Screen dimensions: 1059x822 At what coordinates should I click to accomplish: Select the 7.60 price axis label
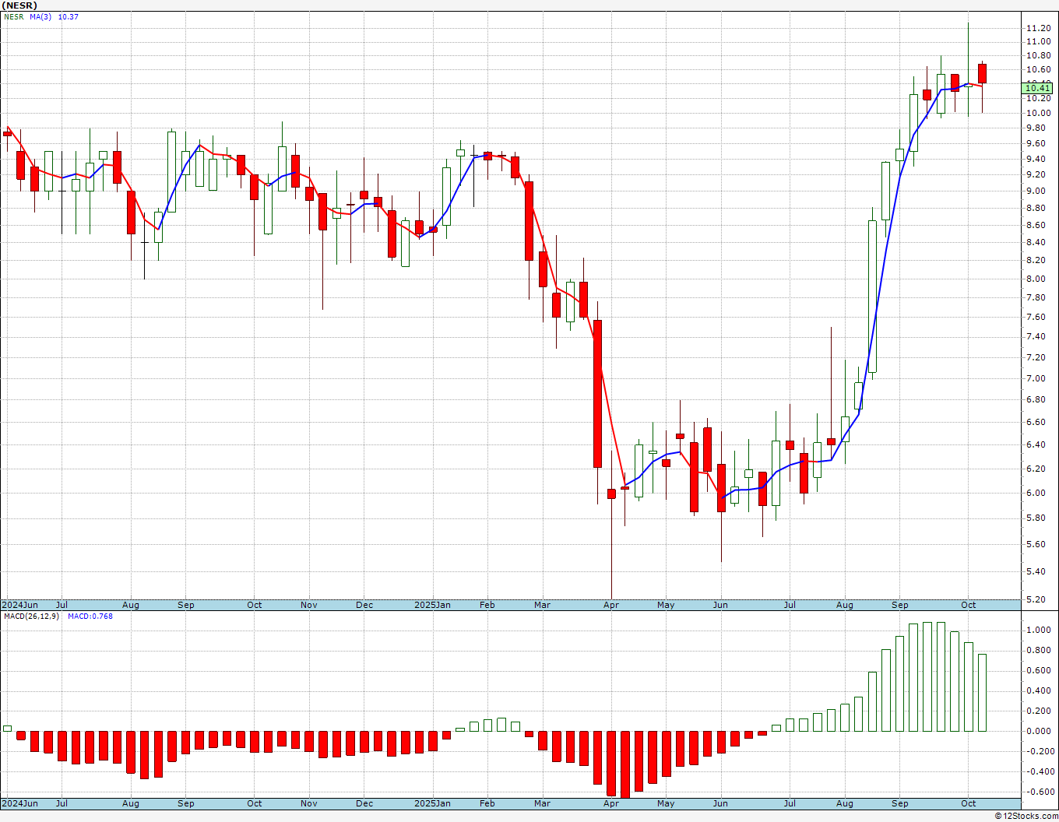(x=1036, y=318)
